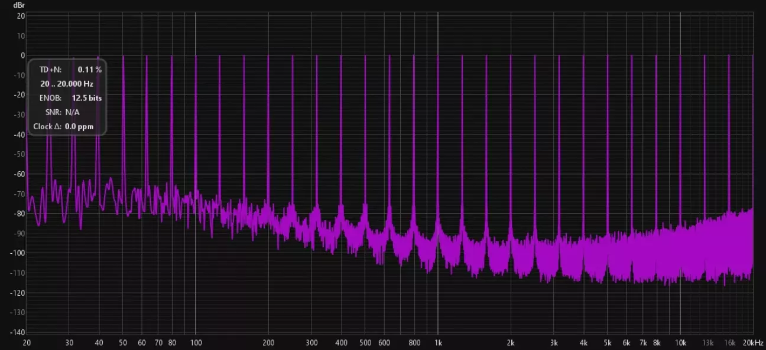
Task: Click the 20 Hz label on the frequency axis
Action: pos(27,343)
